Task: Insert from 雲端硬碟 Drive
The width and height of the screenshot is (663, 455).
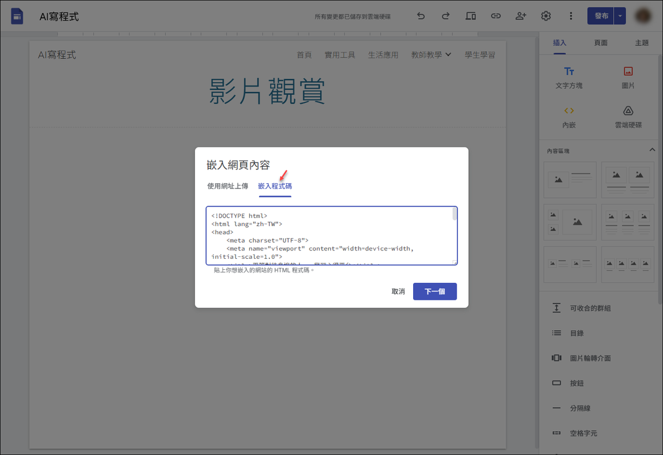Action: pyautogui.click(x=628, y=117)
